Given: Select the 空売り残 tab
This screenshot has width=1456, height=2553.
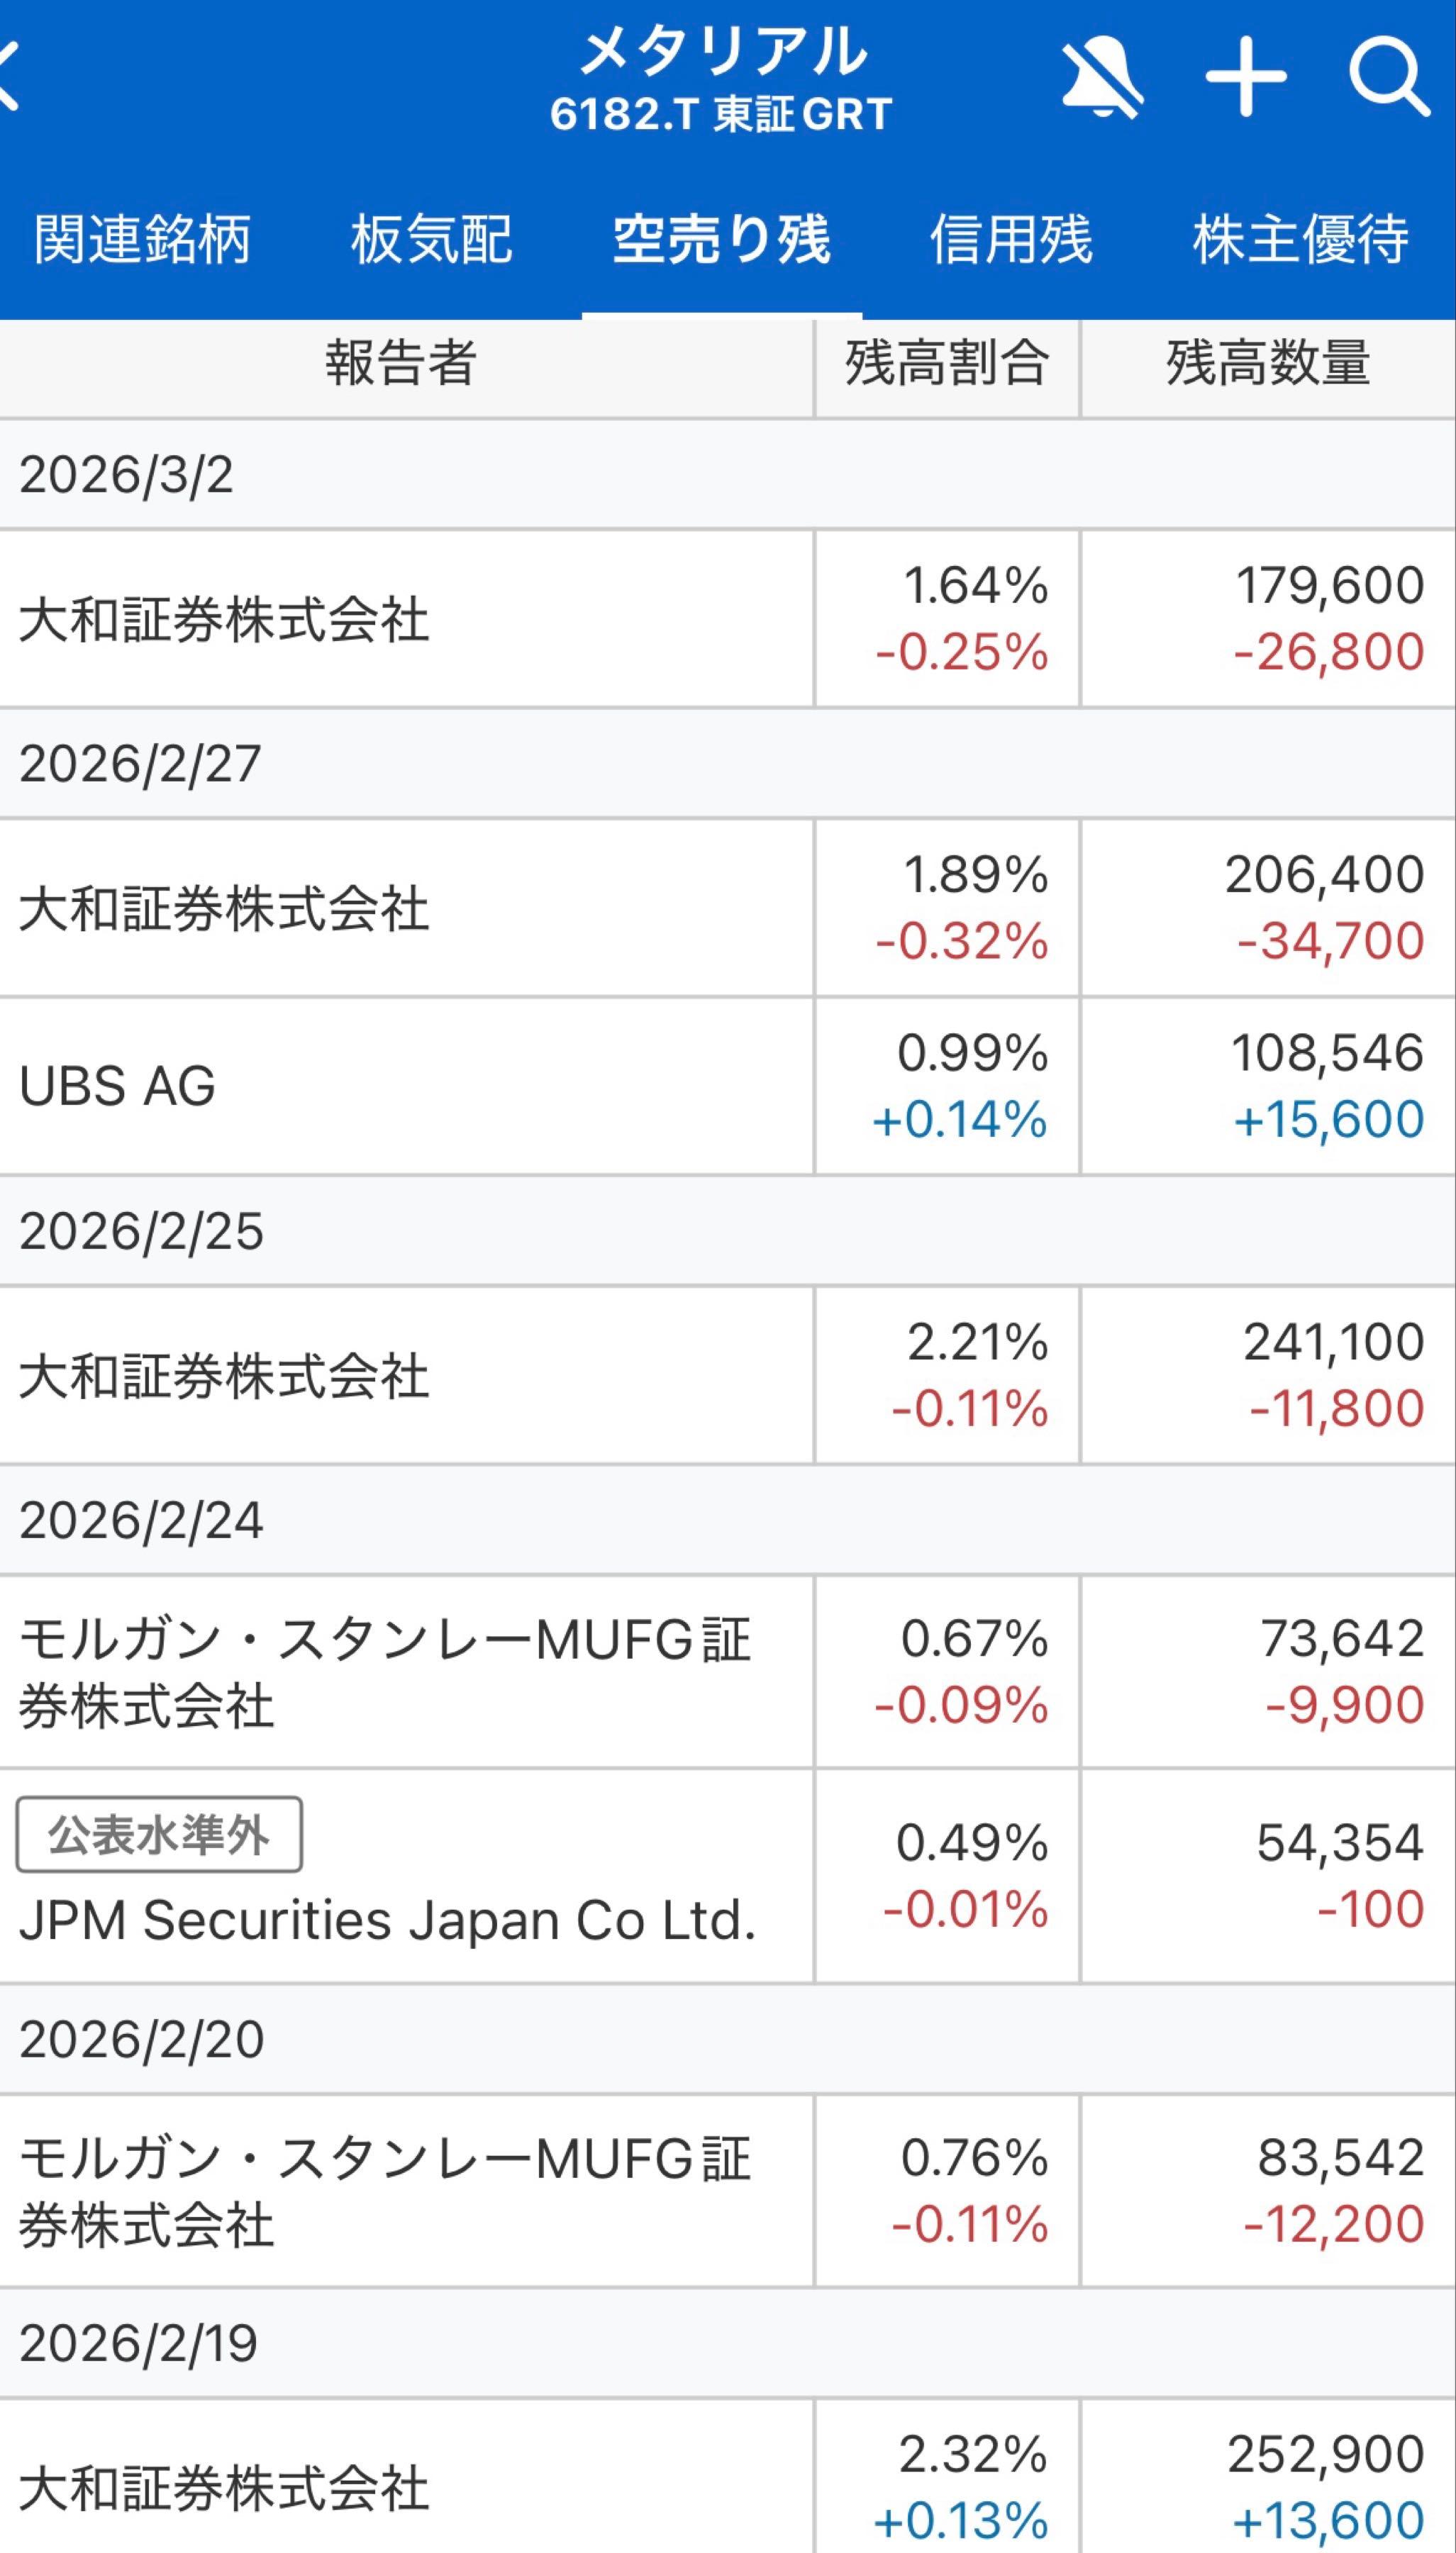Looking at the screenshot, I should pos(721,239).
